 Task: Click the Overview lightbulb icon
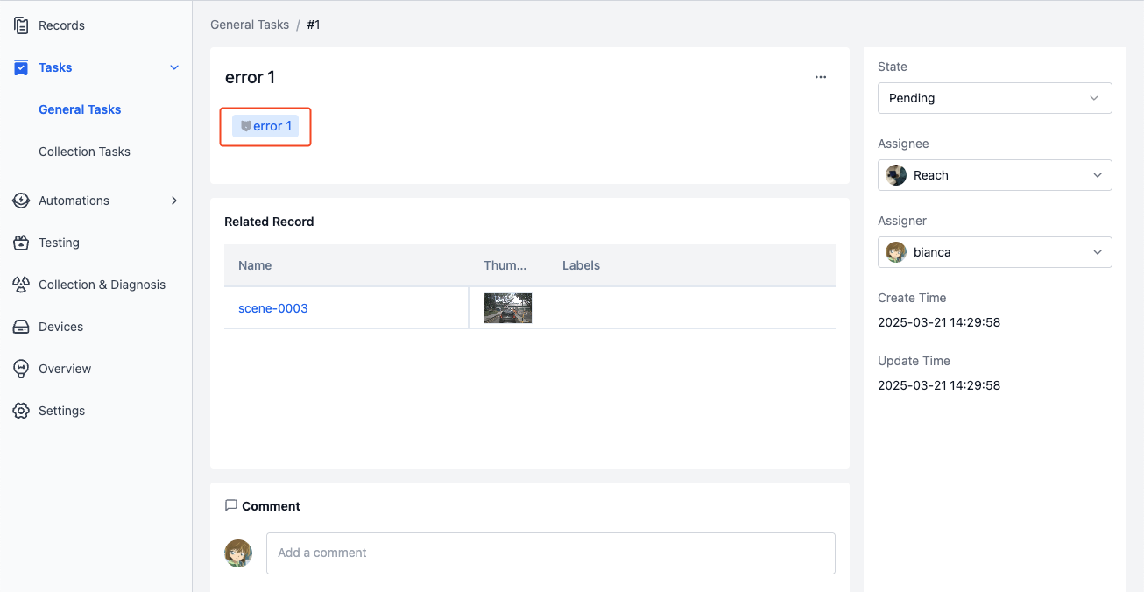tap(21, 369)
